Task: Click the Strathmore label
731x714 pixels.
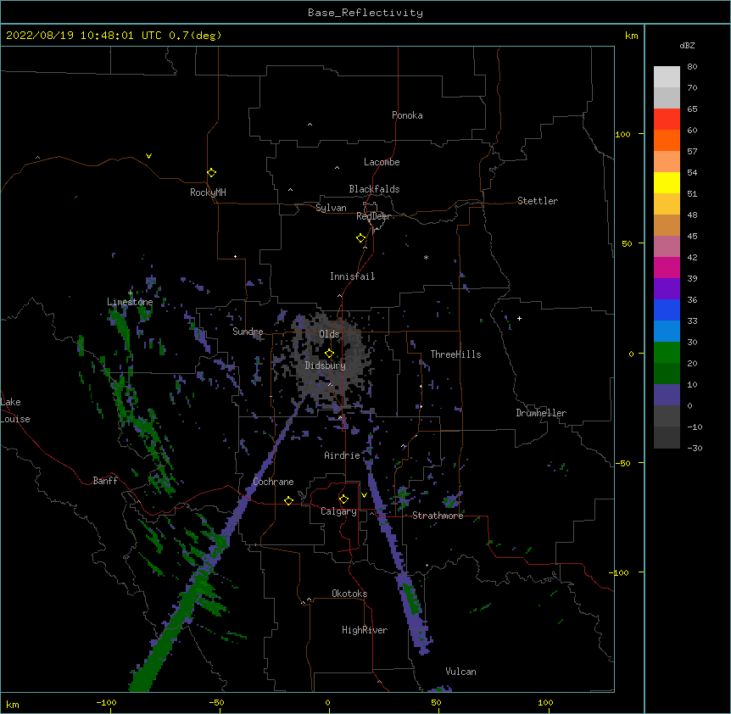Action: tap(438, 516)
